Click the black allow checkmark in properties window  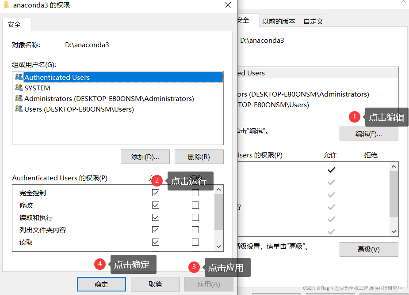[331, 170]
